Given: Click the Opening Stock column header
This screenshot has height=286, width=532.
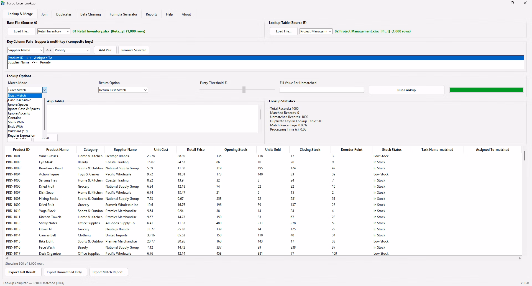Looking at the screenshot, I should [x=236, y=150].
